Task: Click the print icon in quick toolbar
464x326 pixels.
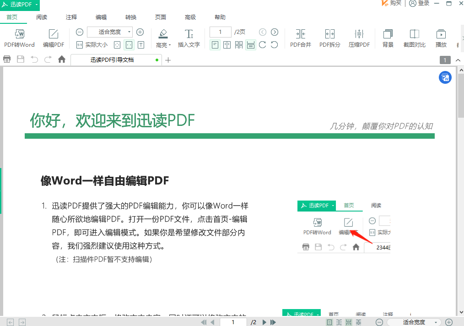Action: tap(7, 60)
